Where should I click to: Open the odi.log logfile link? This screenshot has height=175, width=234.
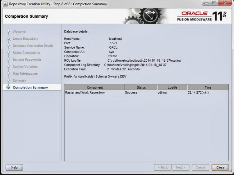coord(162,93)
